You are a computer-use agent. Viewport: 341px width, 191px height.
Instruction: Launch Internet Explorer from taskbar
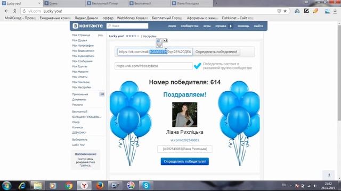pos(22,186)
